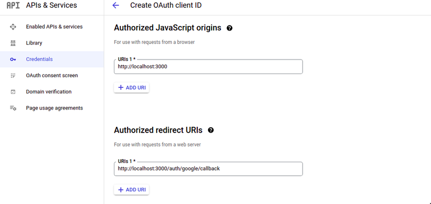The width and height of the screenshot is (431, 204).
Task: Open help for Authorized redirect URIs
Action: pyautogui.click(x=211, y=130)
